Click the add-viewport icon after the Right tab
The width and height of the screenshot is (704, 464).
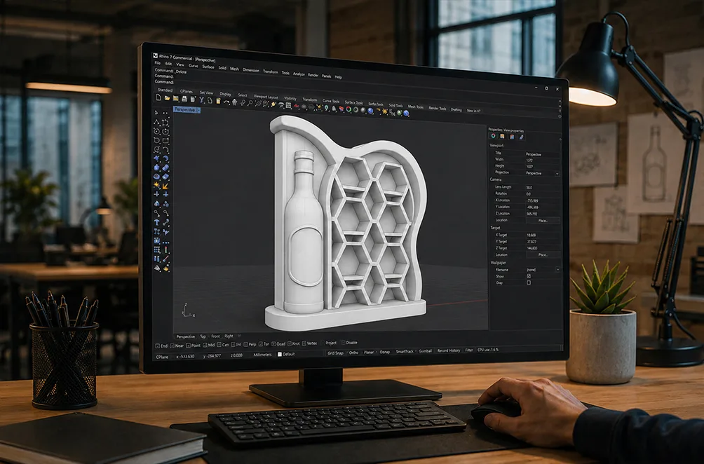(239, 336)
